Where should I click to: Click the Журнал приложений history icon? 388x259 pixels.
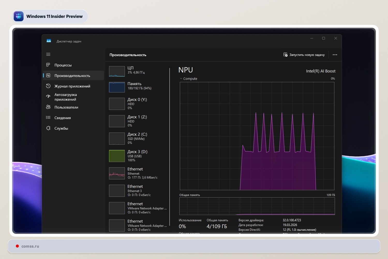pyautogui.click(x=48, y=86)
